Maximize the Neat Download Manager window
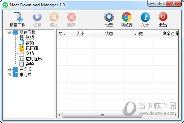The image size is (184, 123). (161, 4)
